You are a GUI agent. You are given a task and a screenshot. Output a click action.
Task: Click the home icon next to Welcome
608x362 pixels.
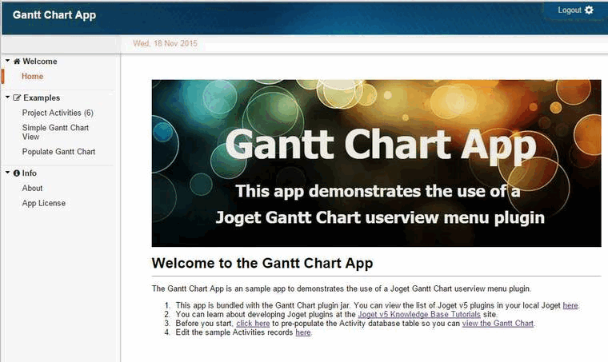pyautogui.click(x=17, y=62)
